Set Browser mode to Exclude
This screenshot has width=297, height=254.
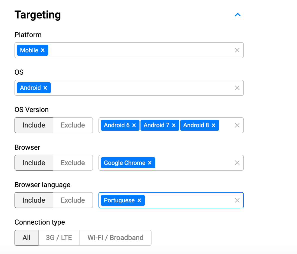(x=73, y=163)
